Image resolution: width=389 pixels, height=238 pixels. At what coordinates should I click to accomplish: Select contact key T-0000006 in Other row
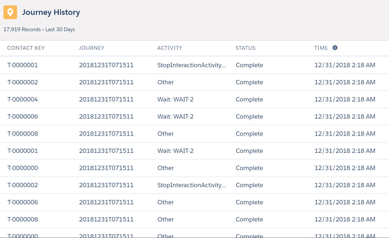point(23,202)
